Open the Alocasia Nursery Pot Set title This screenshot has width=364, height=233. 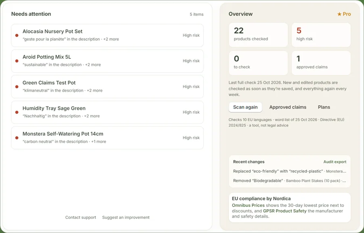tap(52, 31)
